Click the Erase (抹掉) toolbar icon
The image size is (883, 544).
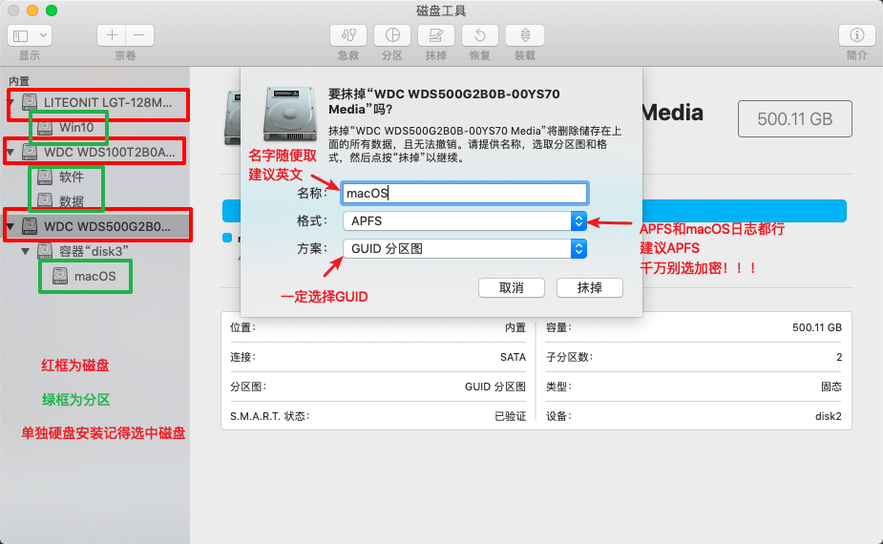[435, 35]
